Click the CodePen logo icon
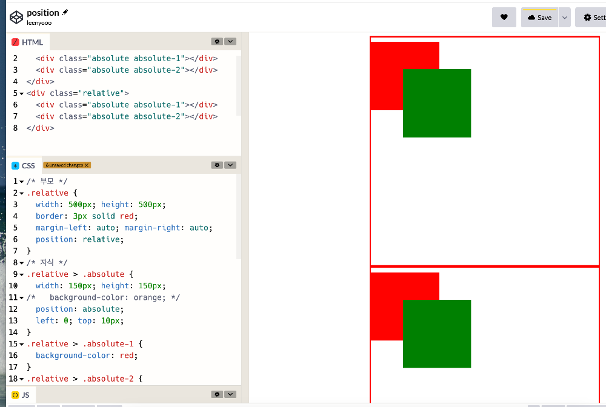 click(16, 18)
